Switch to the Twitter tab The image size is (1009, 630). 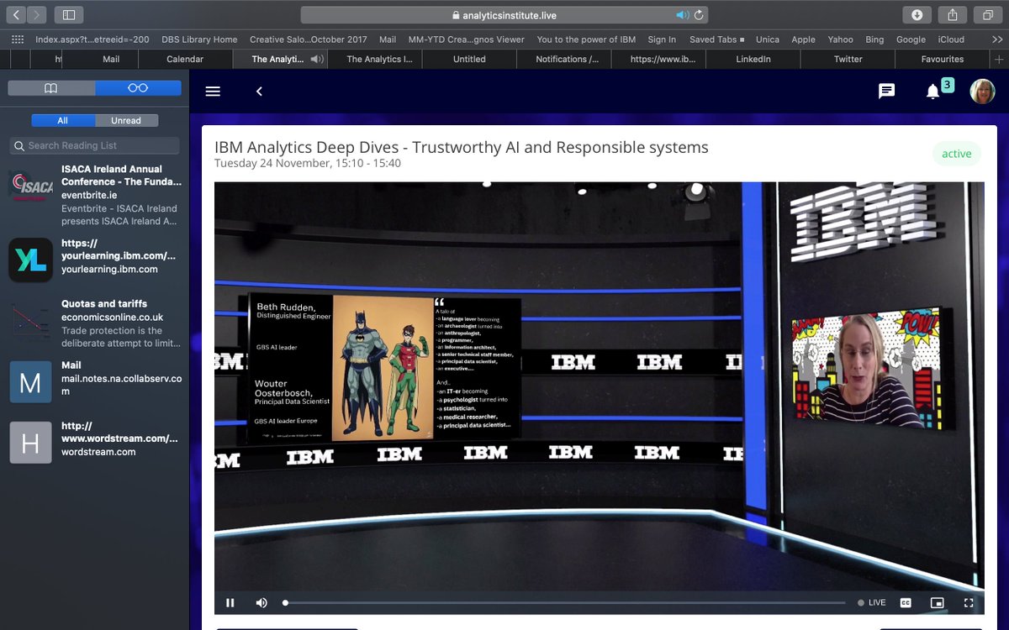[848, 59]
